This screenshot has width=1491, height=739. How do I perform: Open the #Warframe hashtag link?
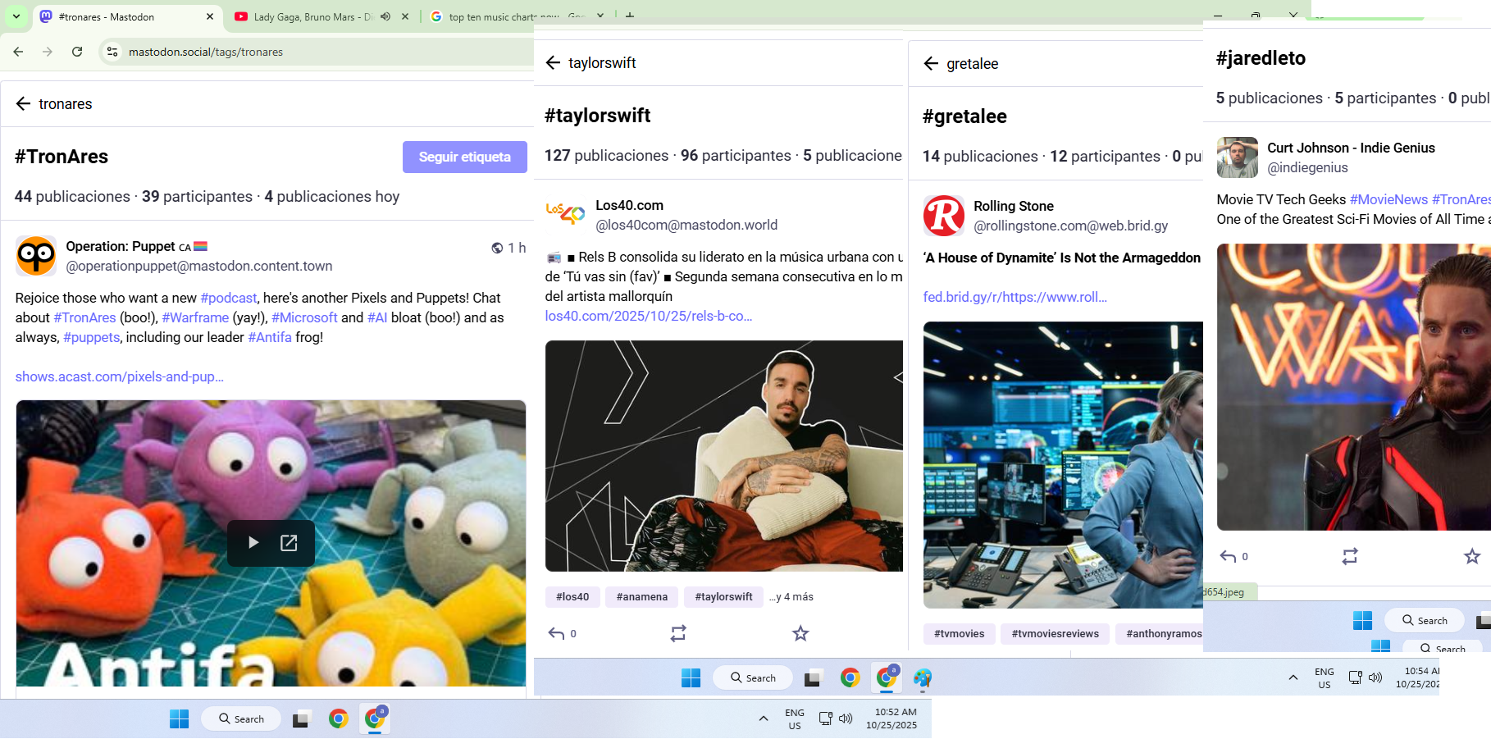pyautogui.click(x=195, y=317)
